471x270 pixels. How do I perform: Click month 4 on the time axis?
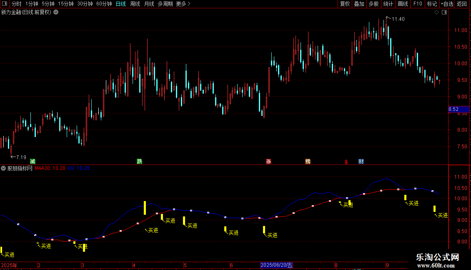[134, 265]
